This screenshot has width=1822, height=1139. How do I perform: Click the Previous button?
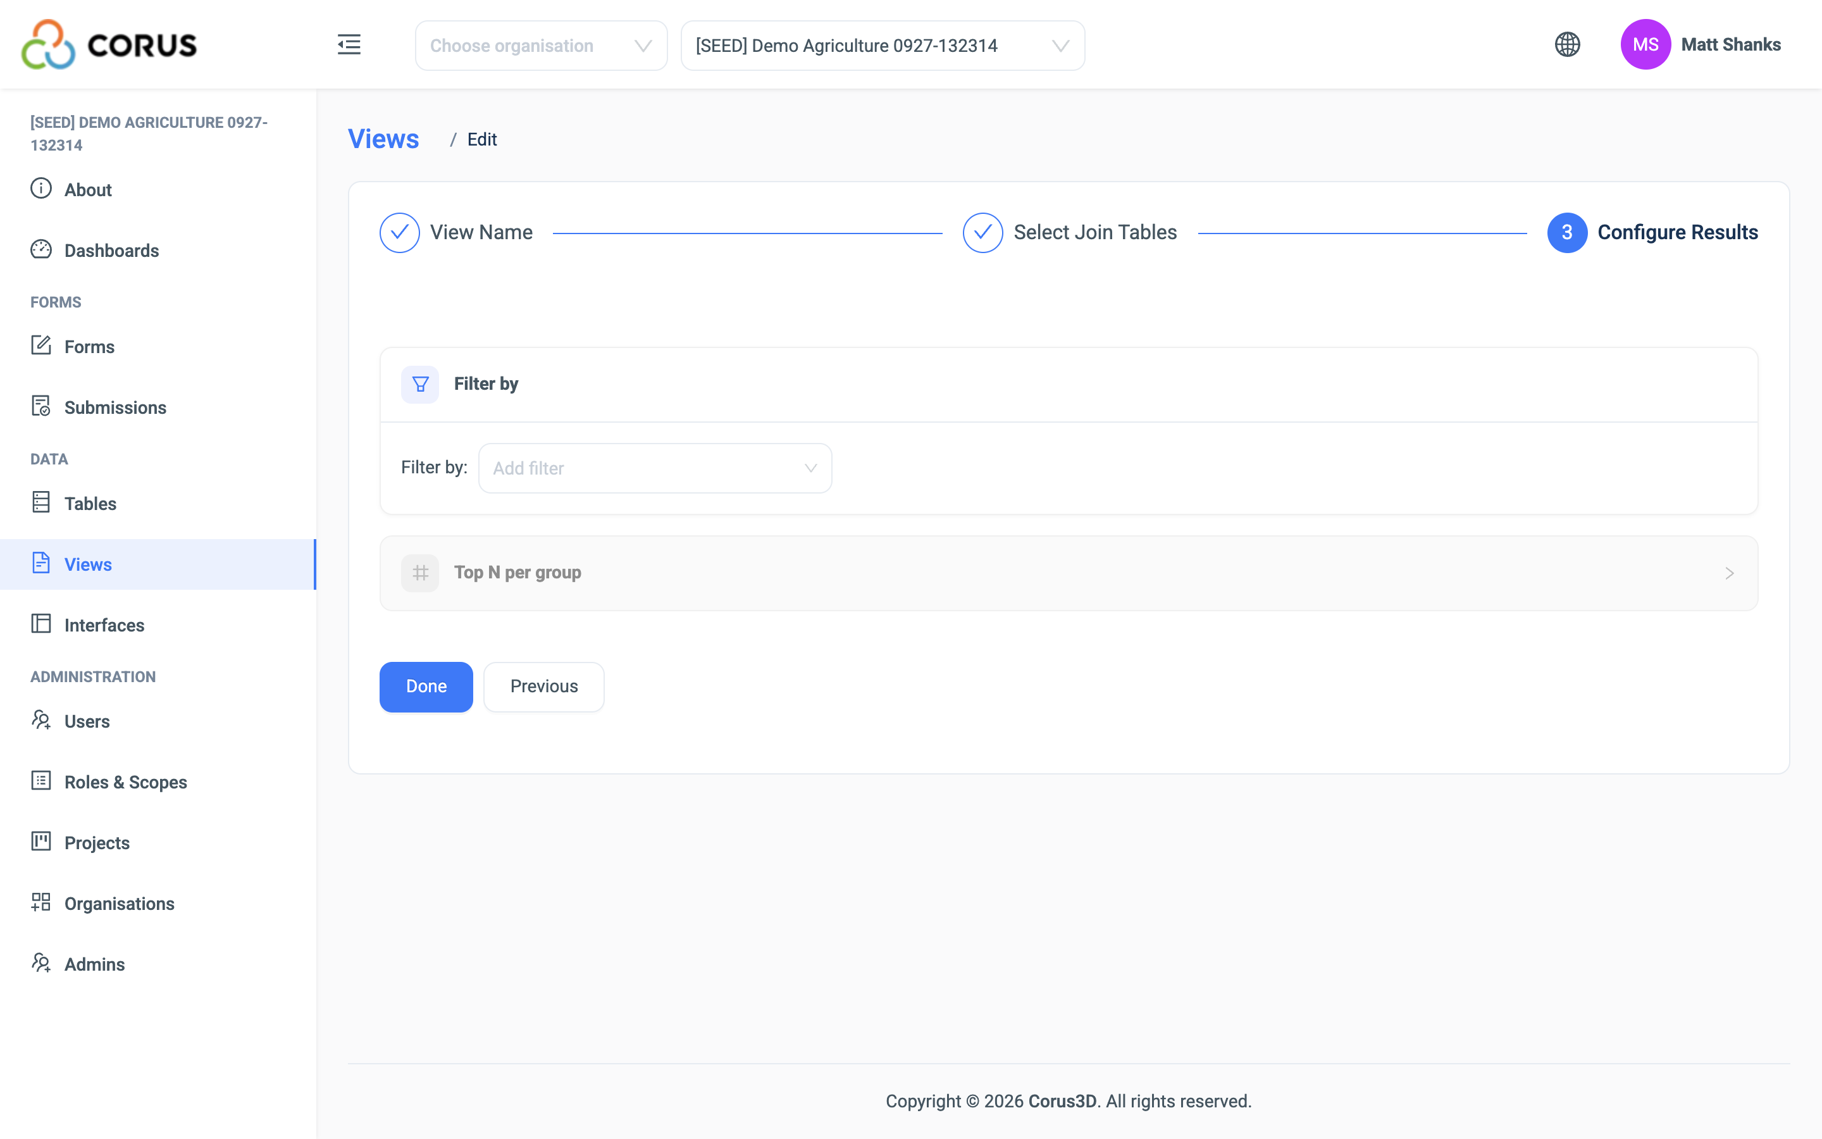(x=543, y=687)
